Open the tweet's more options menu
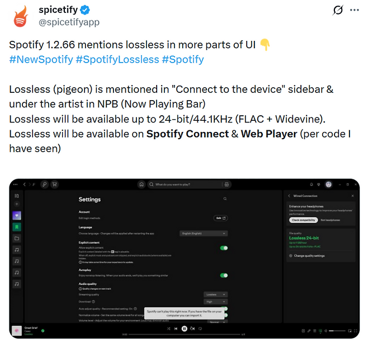This screenshot has width=368, height=340. (355, 11)
